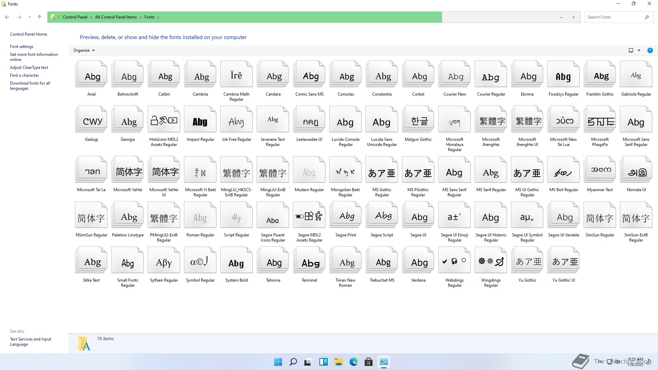Open Get more font information online

point(34,57)
